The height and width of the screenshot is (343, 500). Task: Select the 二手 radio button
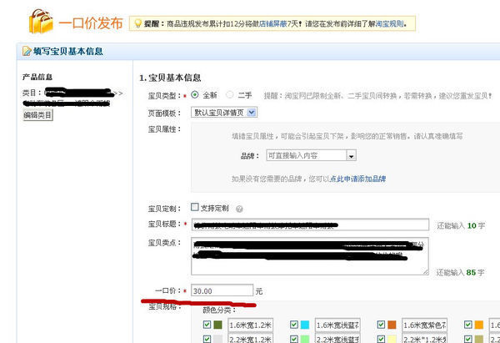pyautogui.click(x=230, y=94)
